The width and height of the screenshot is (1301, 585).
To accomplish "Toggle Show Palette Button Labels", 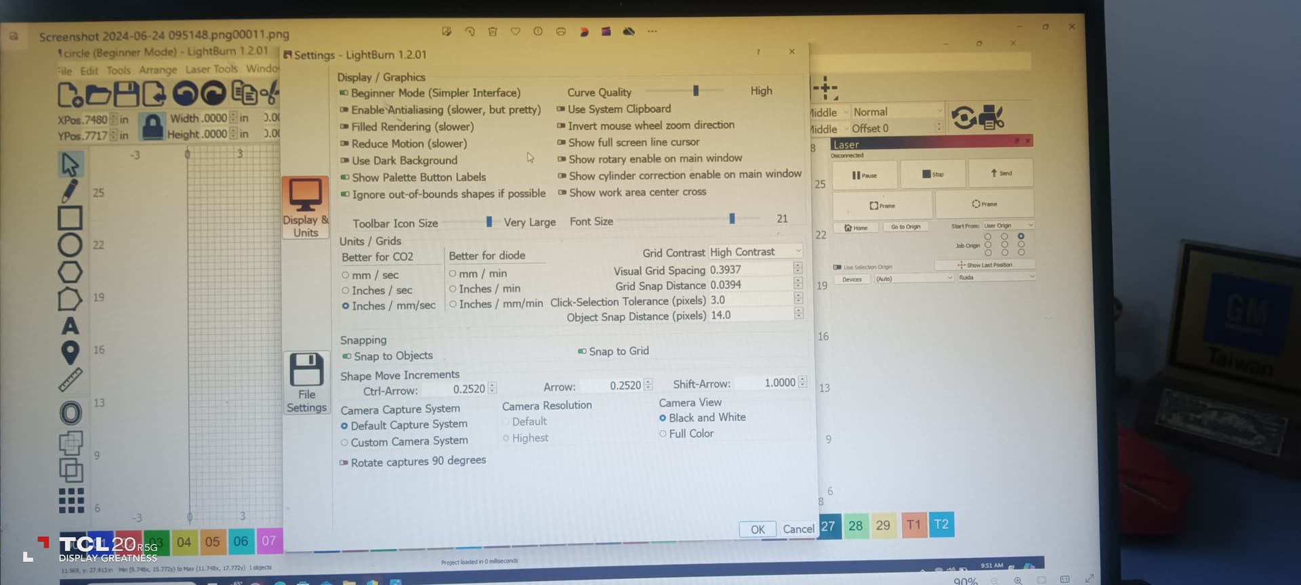I will point(345,177).
